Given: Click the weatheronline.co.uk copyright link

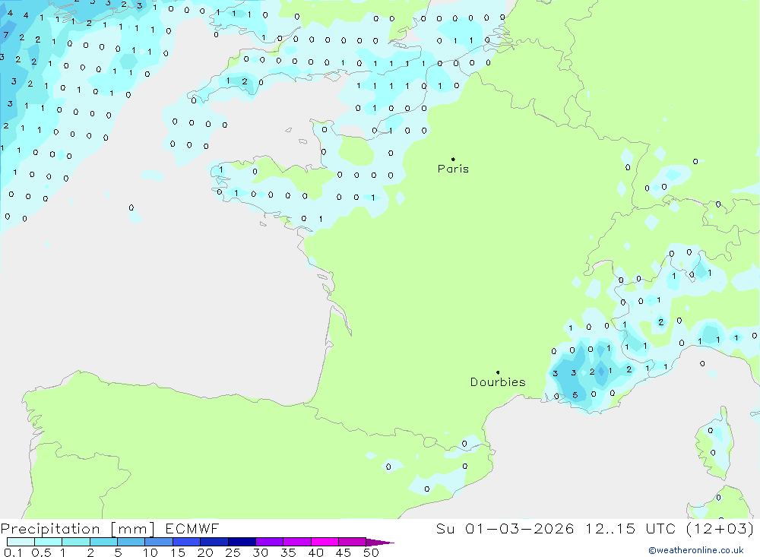Looking at the screenshot, I should (695, 550).
